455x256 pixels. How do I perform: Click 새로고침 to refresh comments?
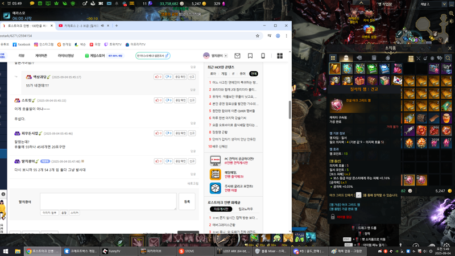click(x=193, y=184)
